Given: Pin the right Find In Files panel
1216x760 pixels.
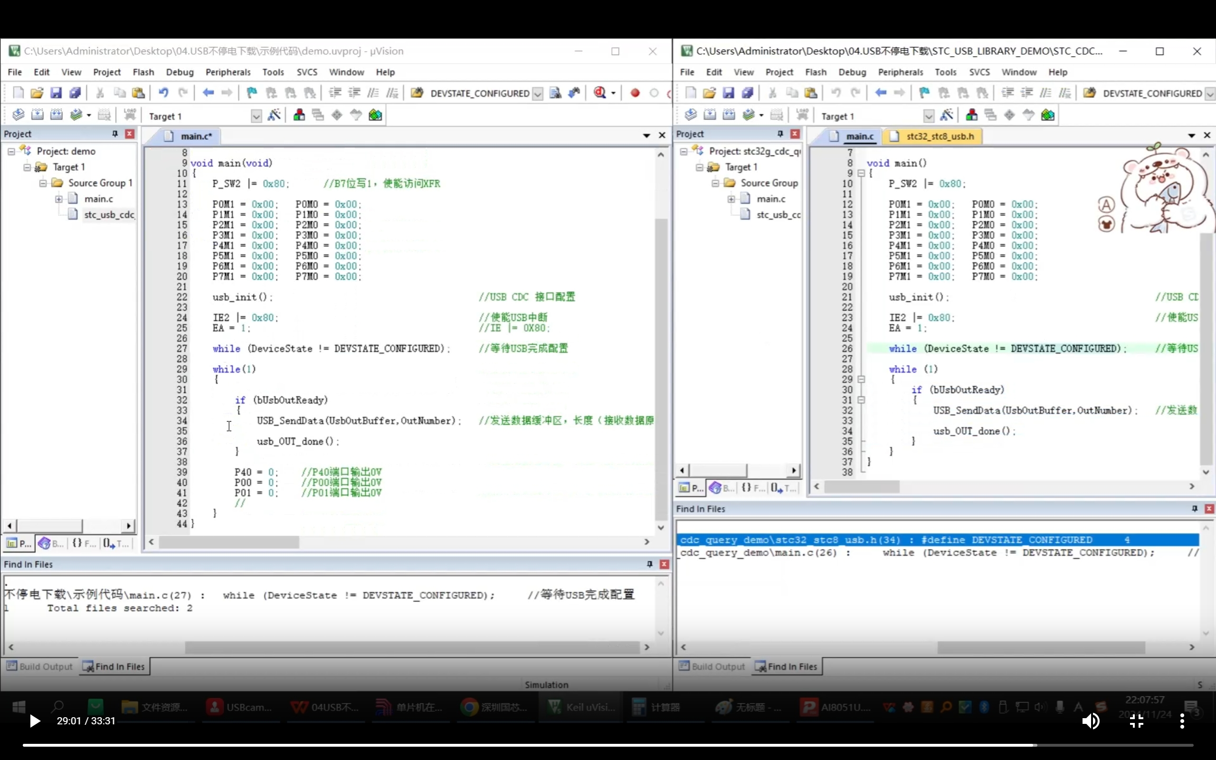Looking at the screenshot, I should pos(1195,509).
